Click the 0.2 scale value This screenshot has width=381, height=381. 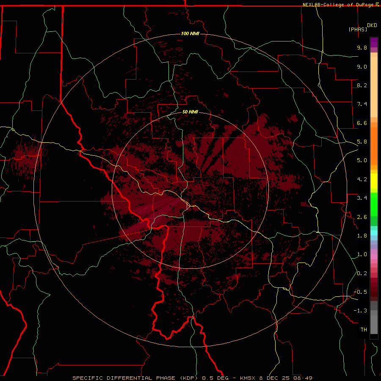362,273
